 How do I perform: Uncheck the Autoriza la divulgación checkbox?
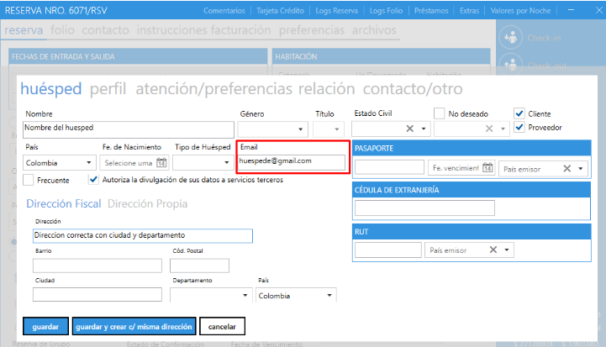point(93,179)
